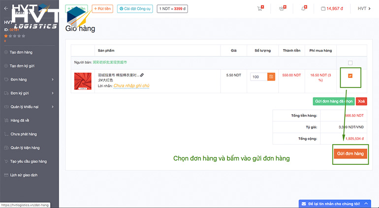Open the users group icon in top bar

(x=282, y=9)
